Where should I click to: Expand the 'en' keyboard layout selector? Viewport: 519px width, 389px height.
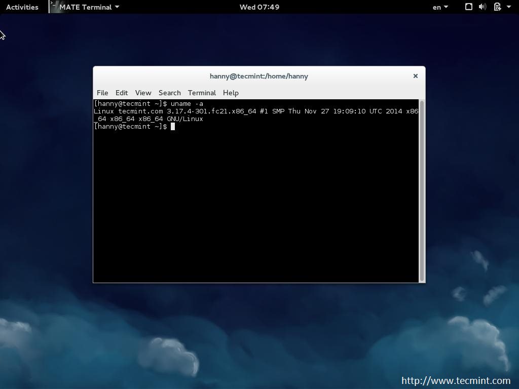[x=440, y=7]
